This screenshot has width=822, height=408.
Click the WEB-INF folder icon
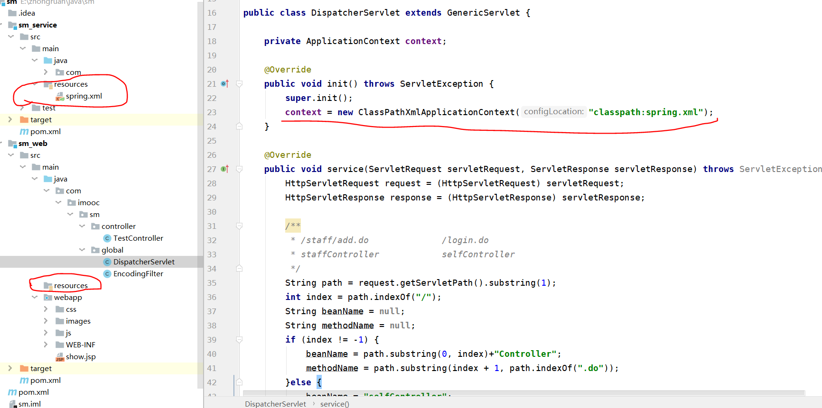point(60,345)
